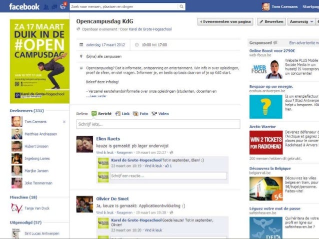Select the Link share tab
Viewport: 319px width, 239px height.
point(125,114)
